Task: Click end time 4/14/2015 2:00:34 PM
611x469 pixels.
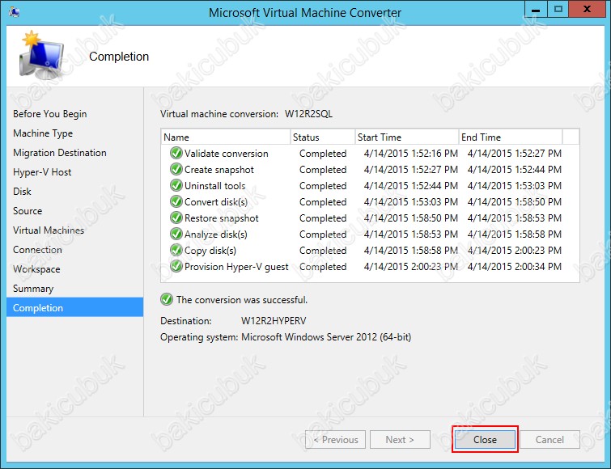Action: pyautogui.click(x=515, y=267)
